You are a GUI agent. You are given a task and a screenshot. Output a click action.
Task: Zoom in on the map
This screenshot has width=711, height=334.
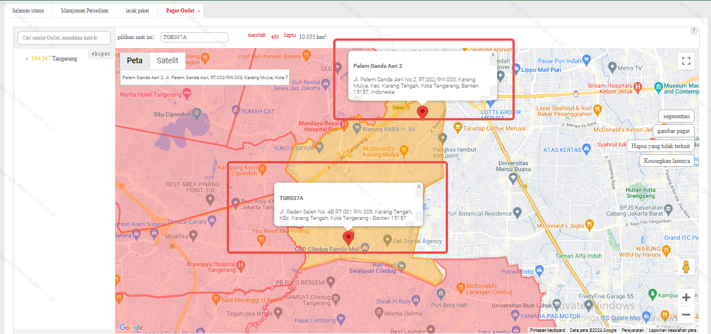[x=686, y=297]
